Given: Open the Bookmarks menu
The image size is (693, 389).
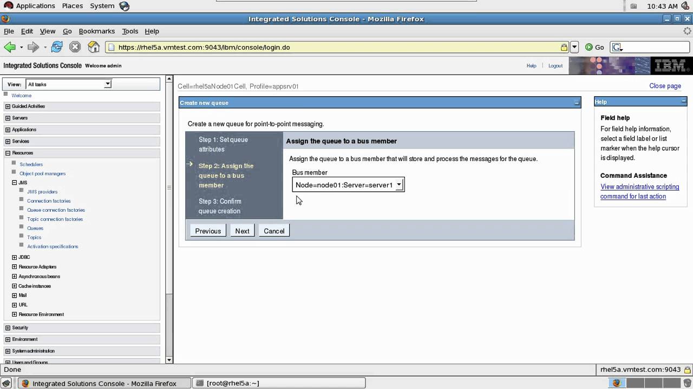Looking at the screenshot, I should pyautogui.click(x=97, y=31).
